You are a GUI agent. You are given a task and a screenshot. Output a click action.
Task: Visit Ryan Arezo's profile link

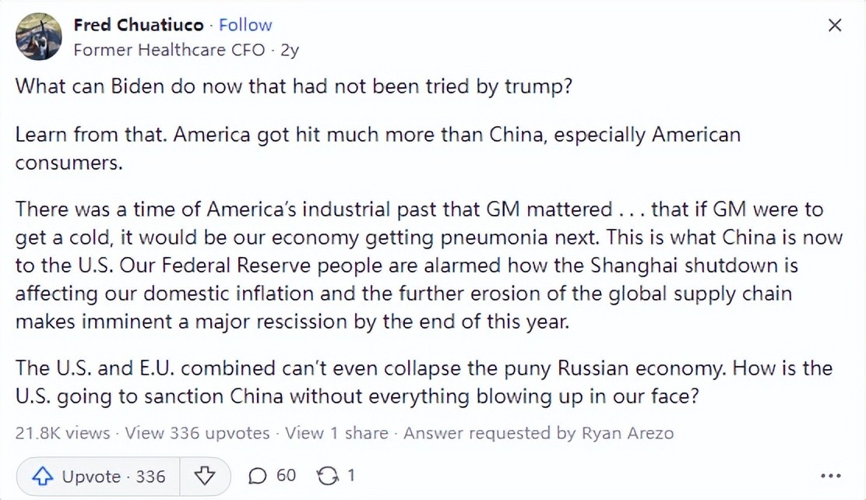(627, 433)
